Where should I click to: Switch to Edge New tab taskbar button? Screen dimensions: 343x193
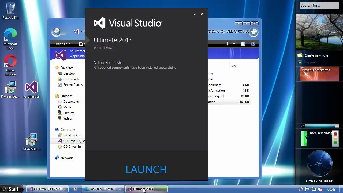[x=103, y=189]
